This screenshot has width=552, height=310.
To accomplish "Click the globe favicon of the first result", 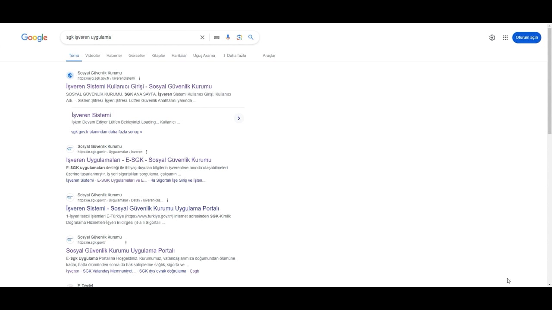I will 70,76.
